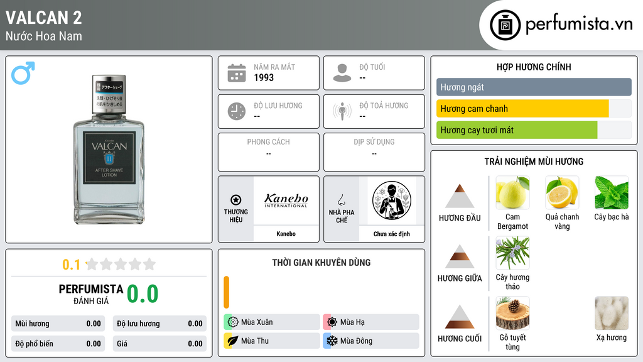Viewport: 643px width, 362px height.
Task: Click the perfumer illustration in Nhà pha chế card
Action: coord(392,200)
